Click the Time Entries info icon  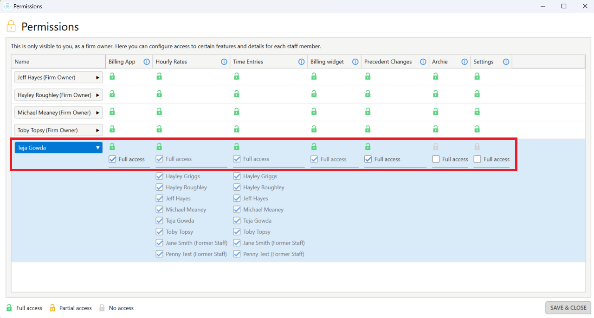pos(302,62)
